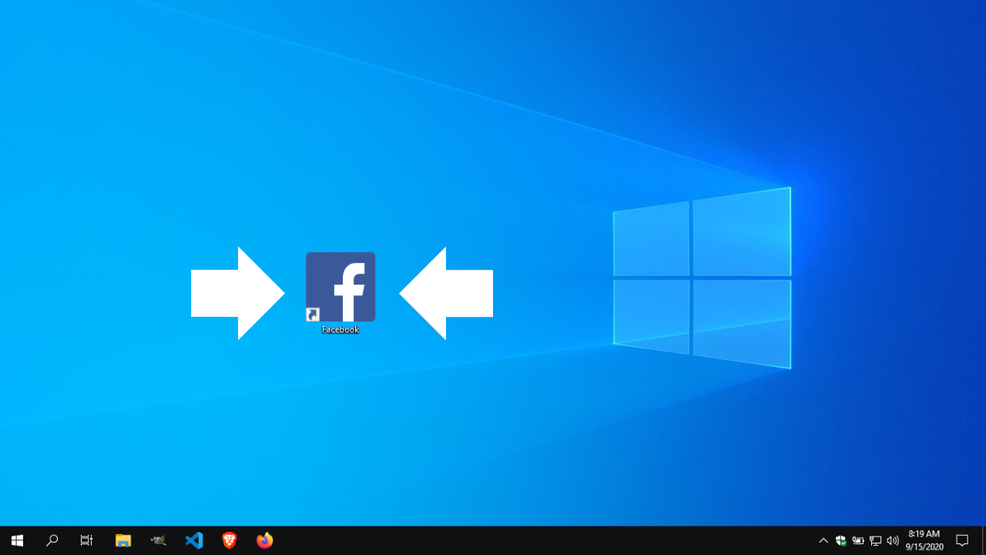
Task: Open taskbar Search magnifier
Action: pyautogui.click(x=52, y=540)
